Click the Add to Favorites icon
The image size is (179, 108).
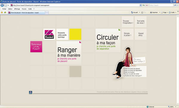[5, 12]
